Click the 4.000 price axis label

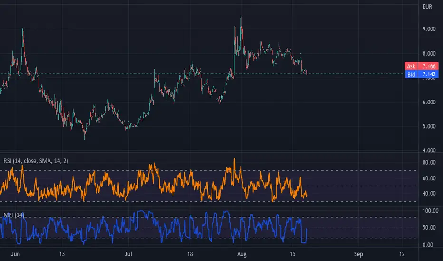pyautogui.click(x=429, y=150)
